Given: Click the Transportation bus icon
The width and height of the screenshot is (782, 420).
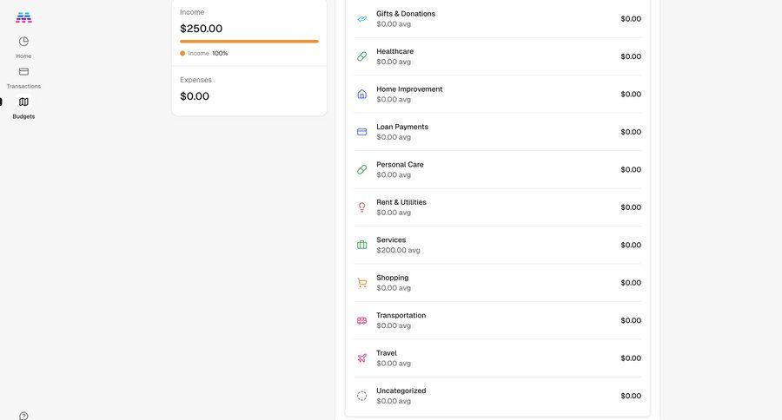Looking at the screenshot, I should click(362, 321).
